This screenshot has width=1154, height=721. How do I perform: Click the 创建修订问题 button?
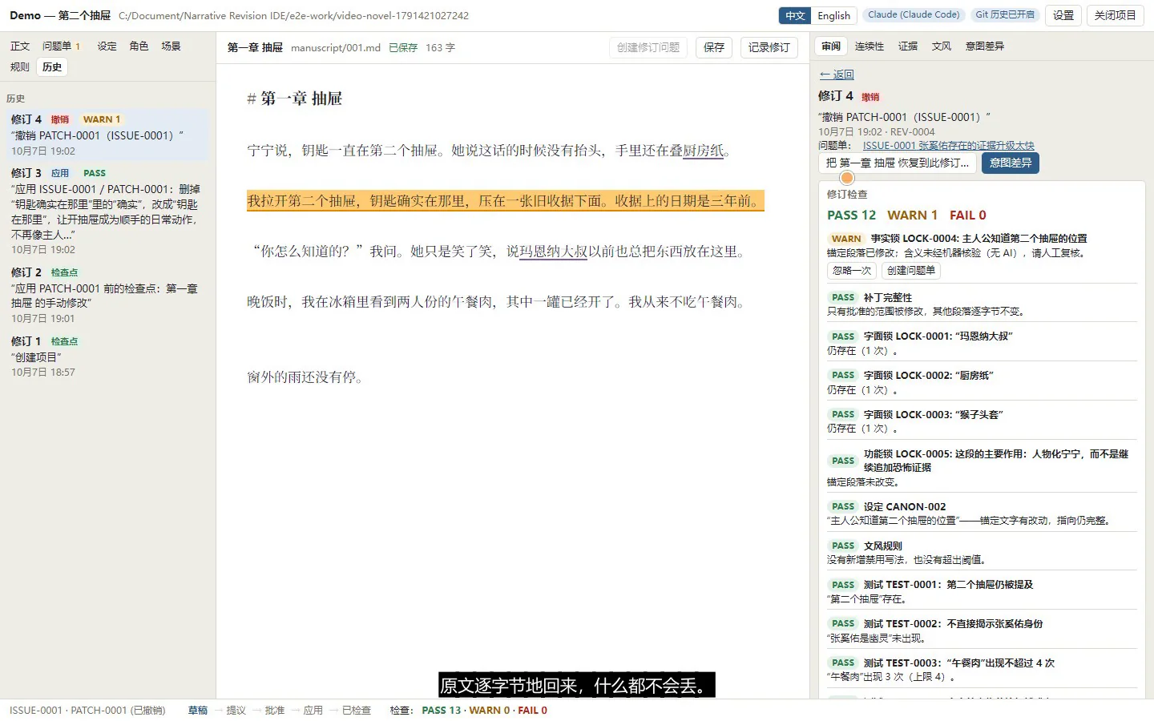click(x=648, y=47)
